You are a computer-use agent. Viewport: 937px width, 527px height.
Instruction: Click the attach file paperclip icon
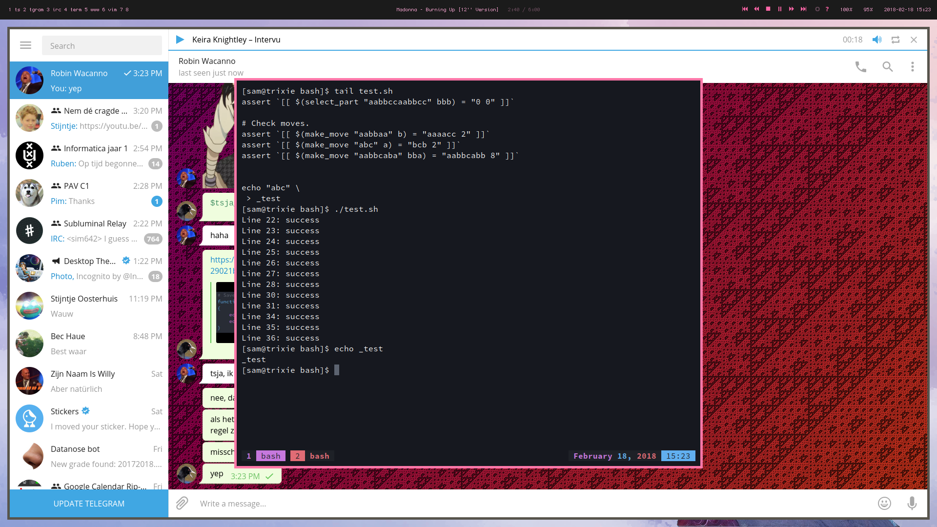(182, 503)
